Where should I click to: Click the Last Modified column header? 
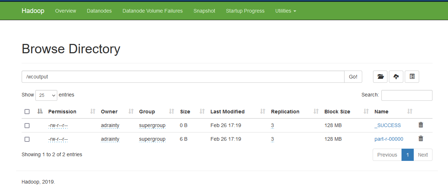(227, 112)
